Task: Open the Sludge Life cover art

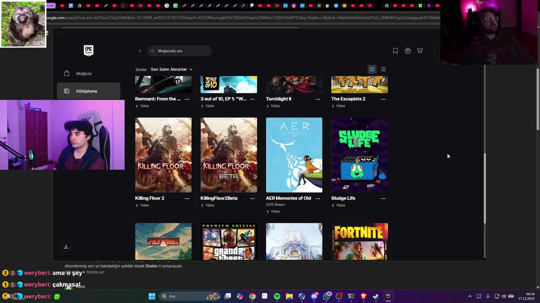Action: pyautogui.click(x=359, y=155)
